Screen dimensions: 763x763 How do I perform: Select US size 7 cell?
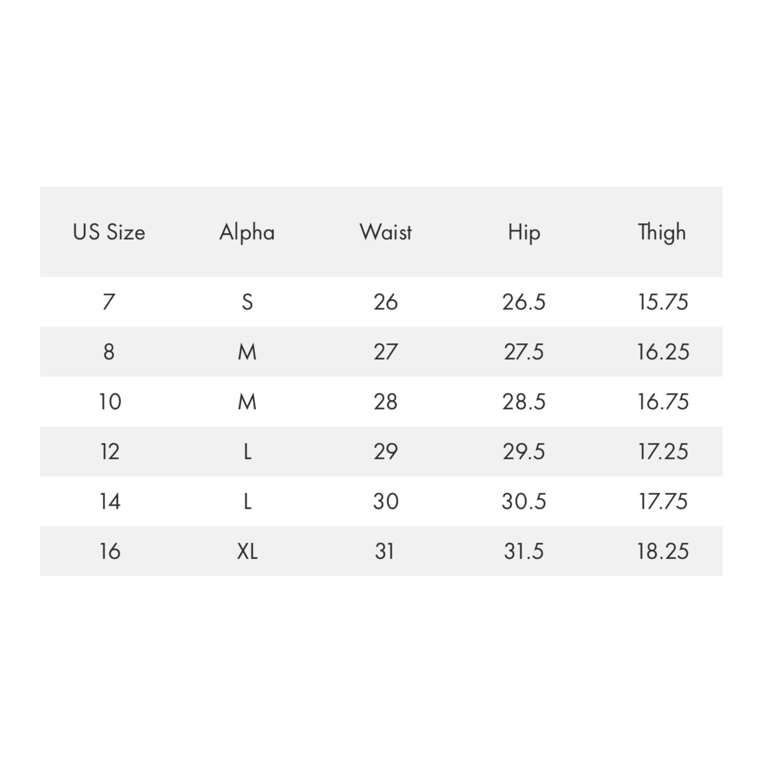[109, 302]
